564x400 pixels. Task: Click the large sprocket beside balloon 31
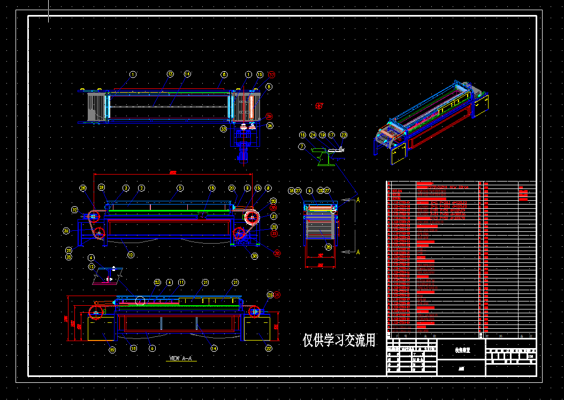coord(251,217)
